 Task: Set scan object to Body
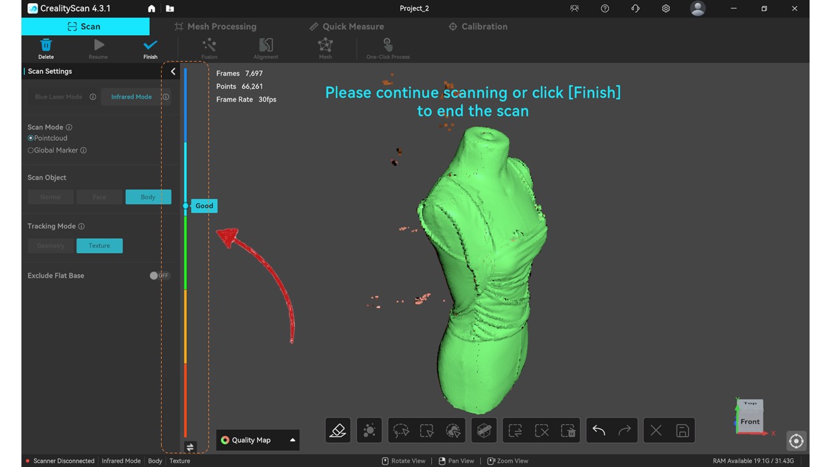click(148, 197)
